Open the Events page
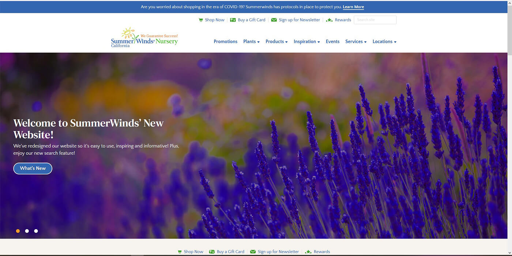Viewport: 512px width, 256px height. click(332, 42)
